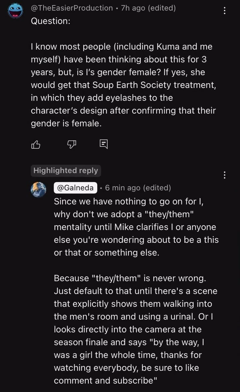The image size is (240, 392).
Task: View @TheEasierProduction's channel avatar
Action: 15,10
